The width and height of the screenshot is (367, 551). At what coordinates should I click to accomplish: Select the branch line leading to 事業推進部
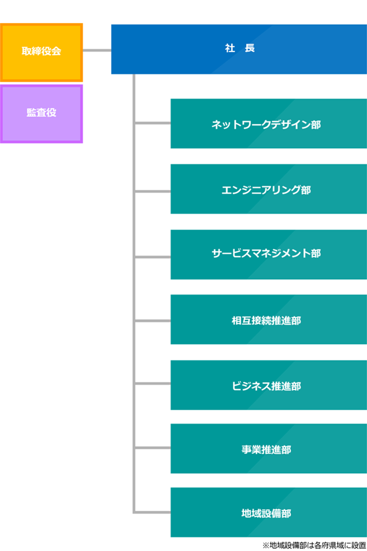[153, 448]
